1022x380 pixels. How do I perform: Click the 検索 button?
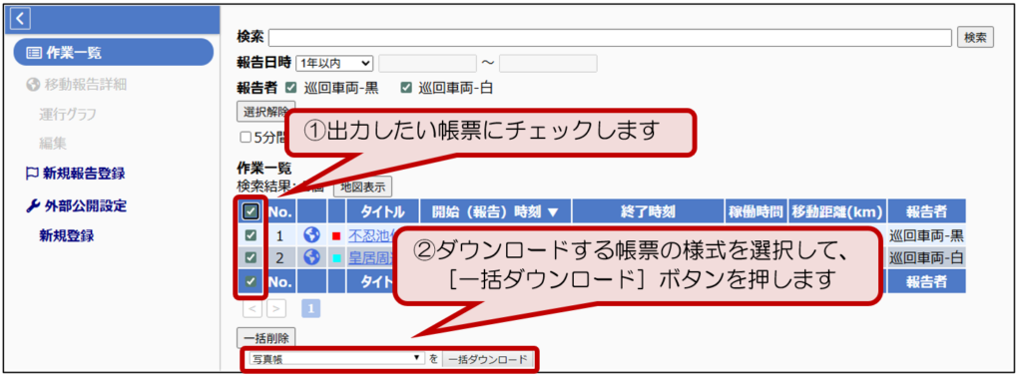point(975,38)
